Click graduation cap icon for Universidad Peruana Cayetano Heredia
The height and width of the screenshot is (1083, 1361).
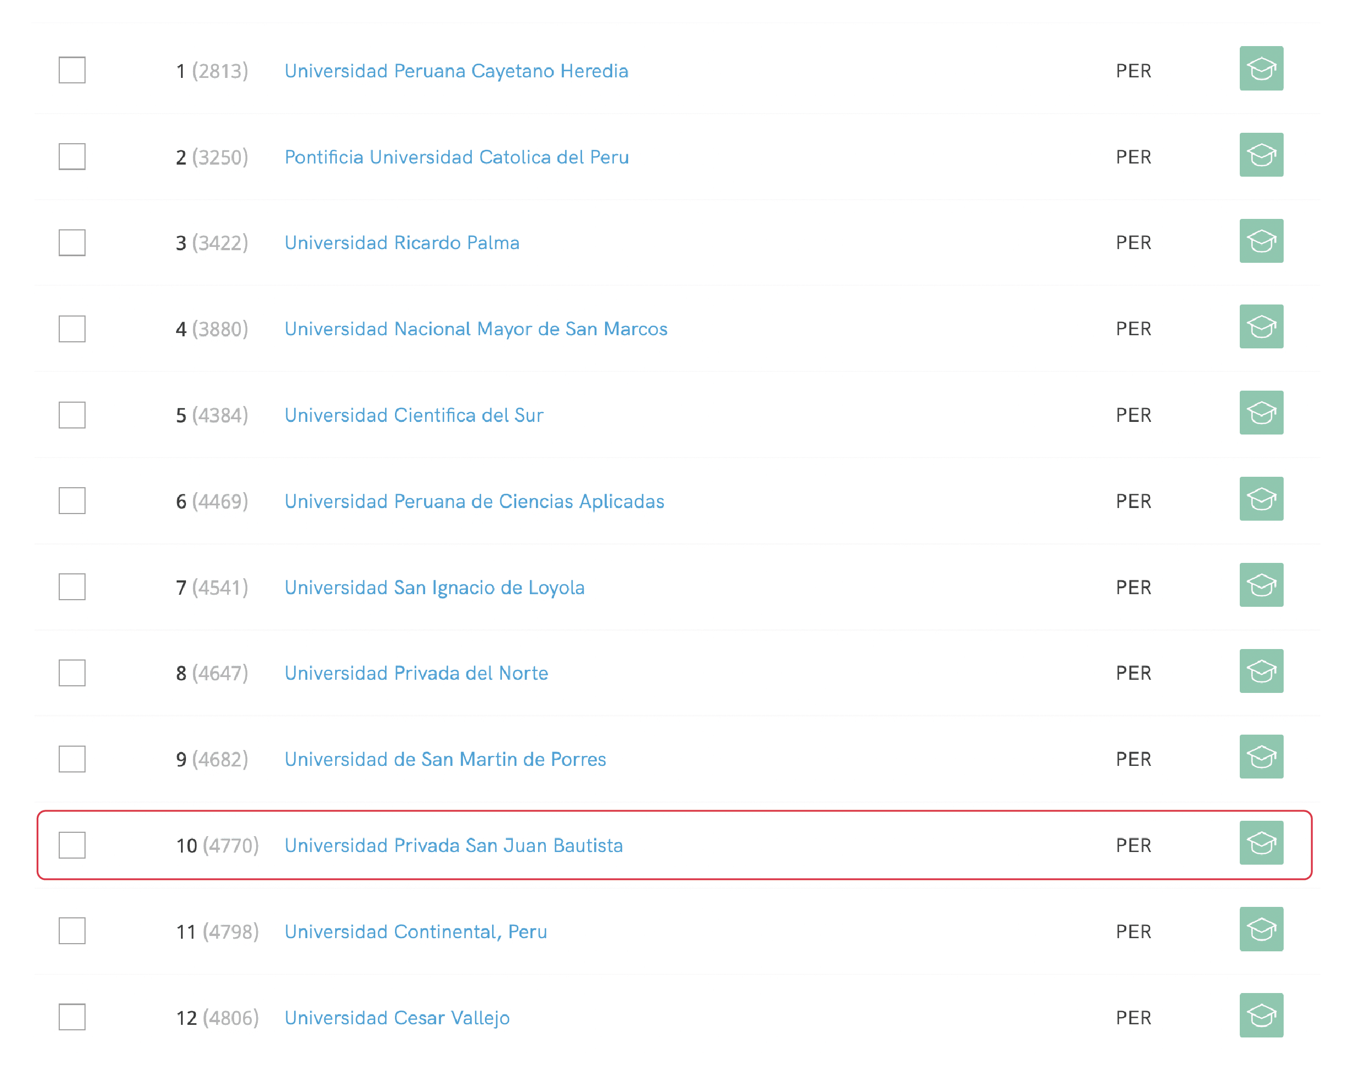click(x=1261, y=69)
